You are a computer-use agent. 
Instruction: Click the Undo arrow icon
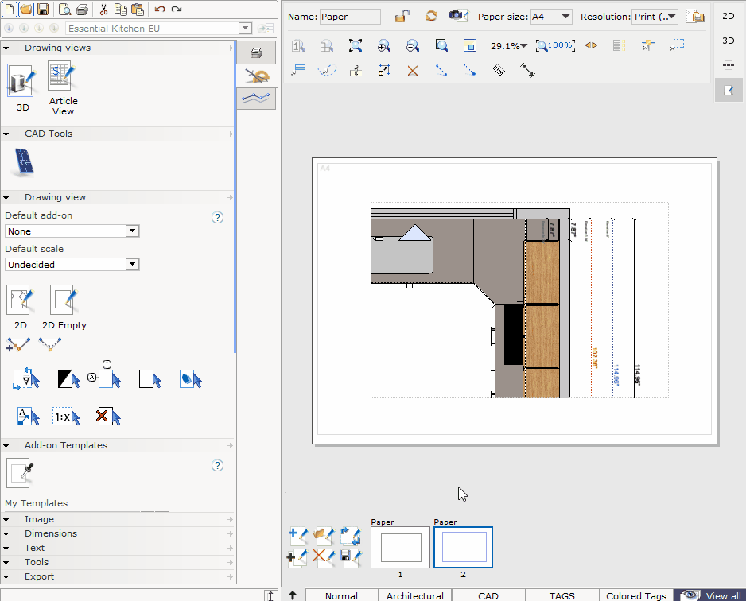[x=160, y=9]
